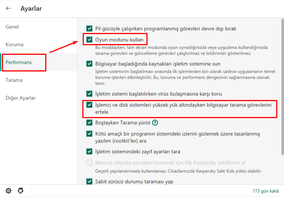The width and height of the screenshot is (284, 197).
Task: Click the 173 gün kaldı license link
Action: tap(266, 191)
